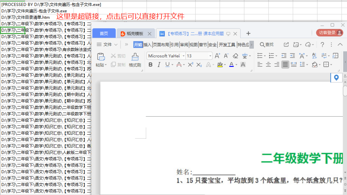
Task: Click the blue location pin navigation icon
Action: (336, 78)
